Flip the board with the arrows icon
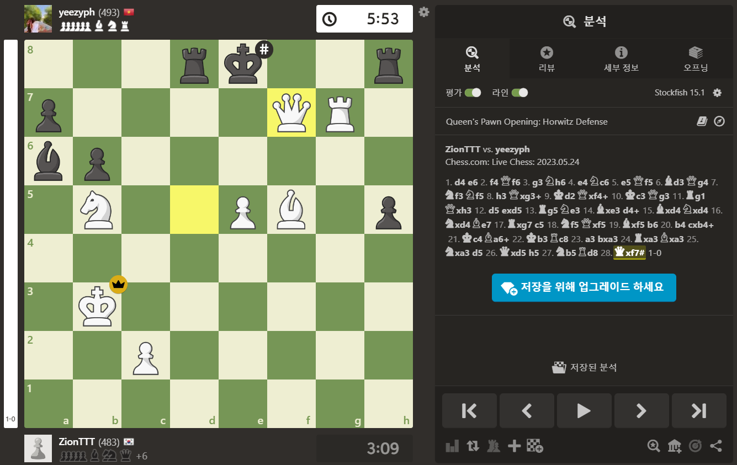 (x=473, y=446)
